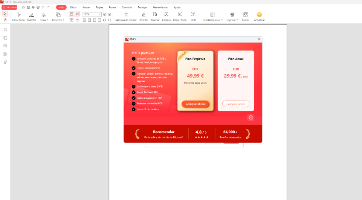The image size is (362, 200).
Task: Open the Forma tab
Action: pyautogui.click(x=112, y=8)
